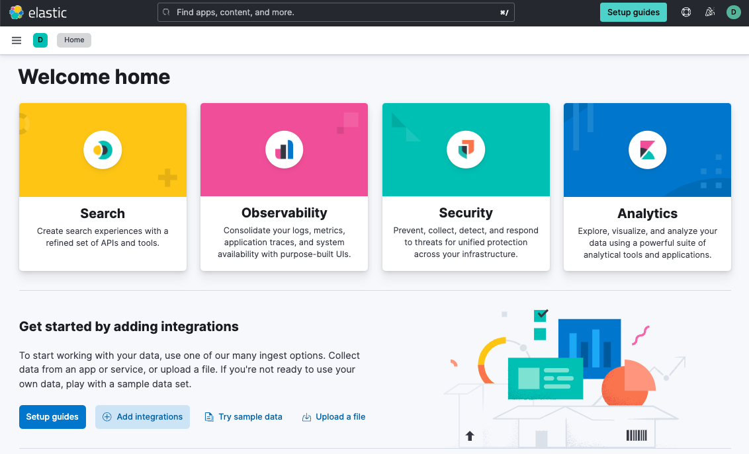Expand the main navigation hamburger menu

(16, 40)
